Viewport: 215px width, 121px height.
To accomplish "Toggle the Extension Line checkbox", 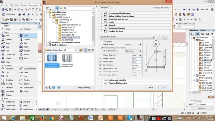I will [x=104, y=69].
